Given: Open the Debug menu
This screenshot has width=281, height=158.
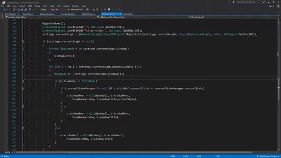Looking at the screenshot, I should coord(37,6).
